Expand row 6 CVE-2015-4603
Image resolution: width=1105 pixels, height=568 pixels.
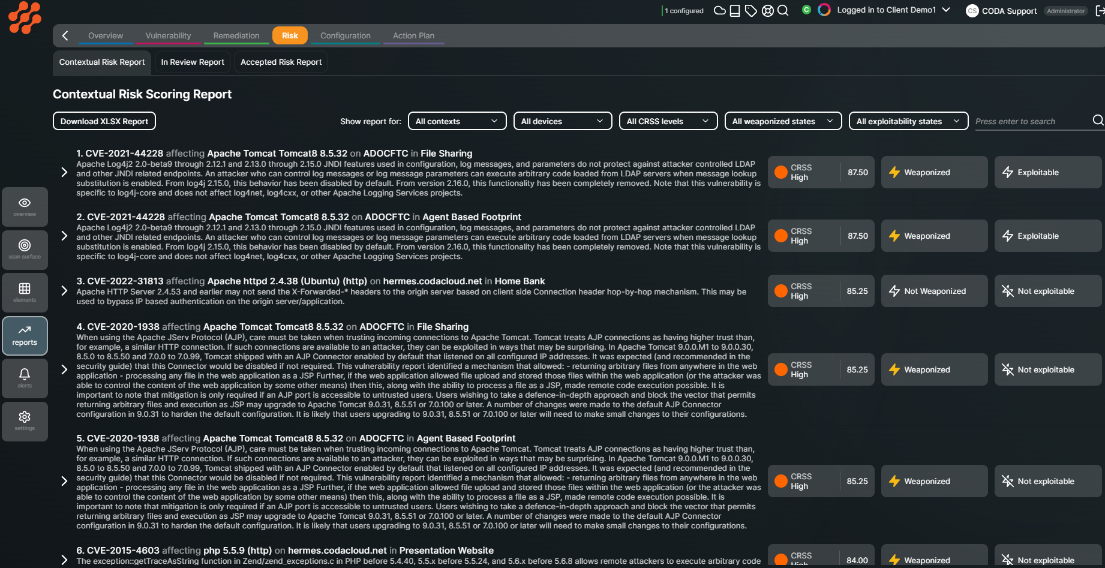64,560
